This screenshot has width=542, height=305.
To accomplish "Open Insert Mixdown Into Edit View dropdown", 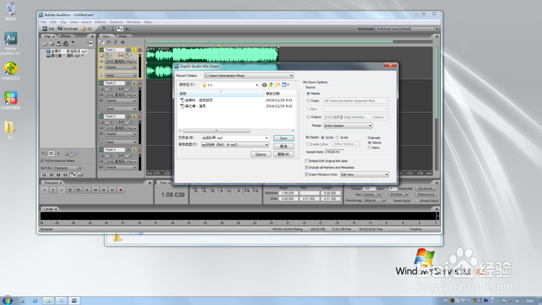I will pyautogui.click(x=365, y=174).
